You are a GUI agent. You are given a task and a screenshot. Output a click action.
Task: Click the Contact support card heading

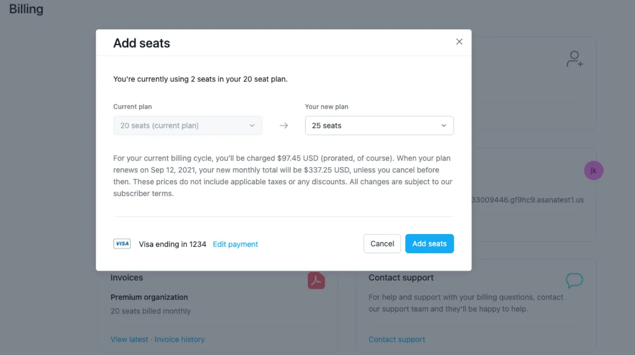(401, 277)
